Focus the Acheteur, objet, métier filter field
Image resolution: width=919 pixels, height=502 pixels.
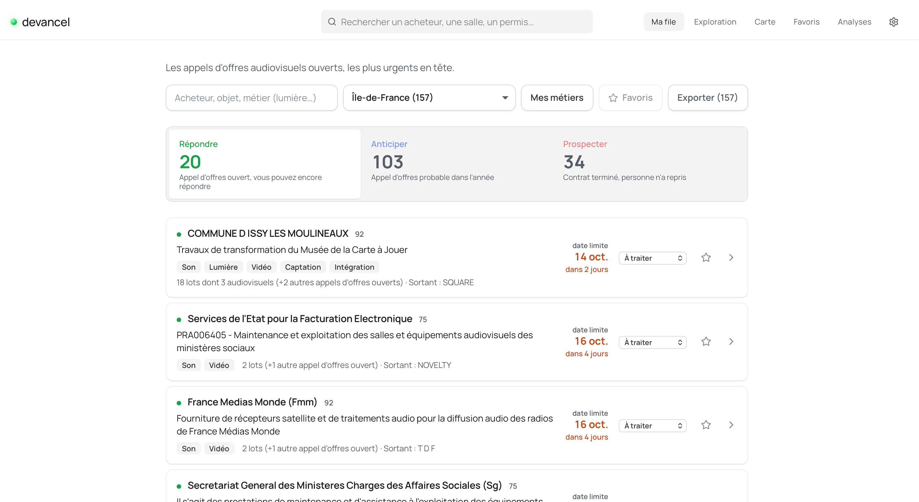pos(251,98)
